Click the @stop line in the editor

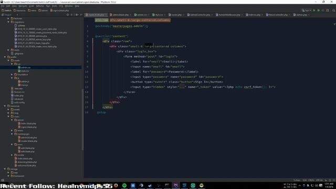click(x=101, y=112)
